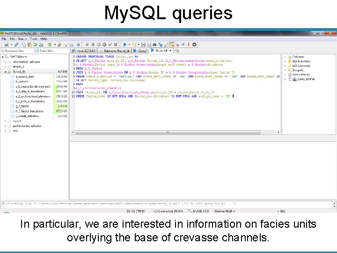
Task: Select Snippets in the helper panel
Action: pyautogui.click(x=298, y=70)
